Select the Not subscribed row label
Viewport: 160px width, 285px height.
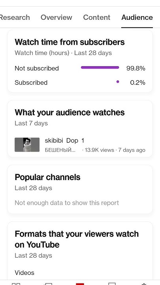pos(37,68)
